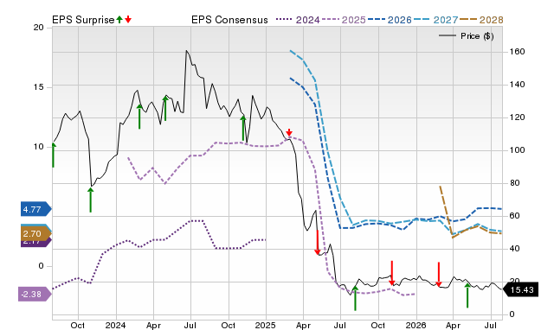The image size is (554, 330).
Task: Click the Oct axis label left of 2024
Action: [x=78, y=325]
